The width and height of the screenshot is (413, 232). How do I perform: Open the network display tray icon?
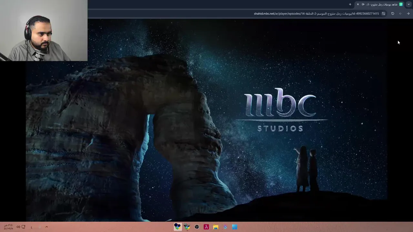click(x=24, y=227)
